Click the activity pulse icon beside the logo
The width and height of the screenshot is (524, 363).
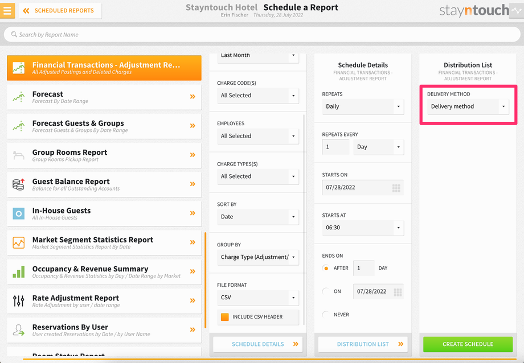pos(517,11)
